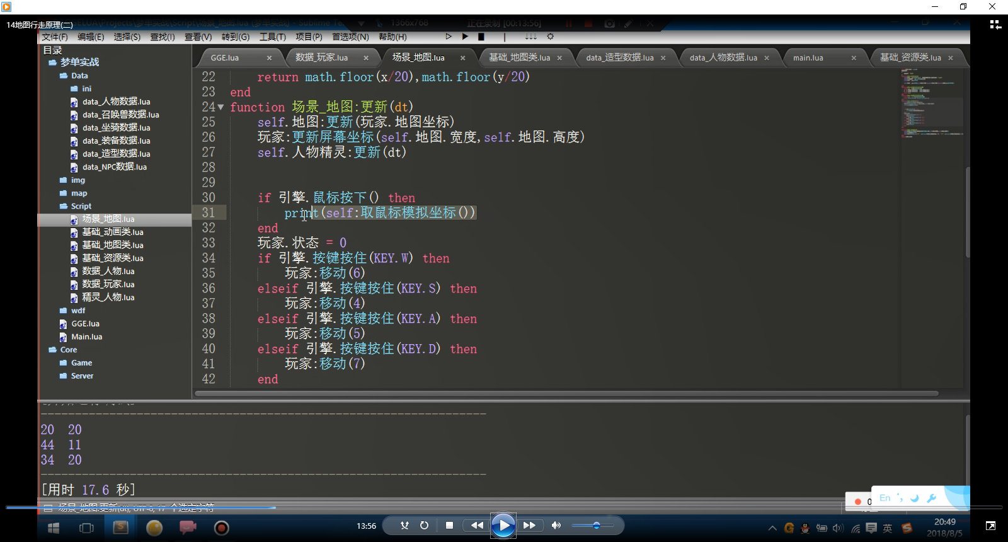
Task: Mute the player sound
Action: coord(556,526)
